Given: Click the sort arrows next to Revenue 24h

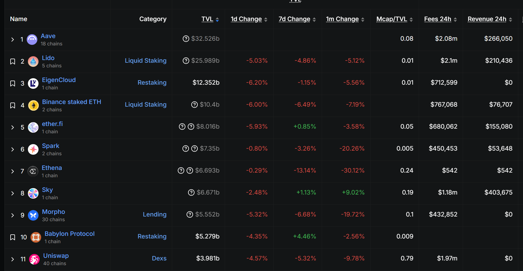Looking at the screenshot, I should point(511,20).
